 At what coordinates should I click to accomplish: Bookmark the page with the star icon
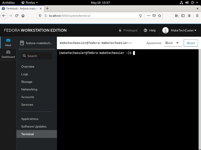(160, 15)
